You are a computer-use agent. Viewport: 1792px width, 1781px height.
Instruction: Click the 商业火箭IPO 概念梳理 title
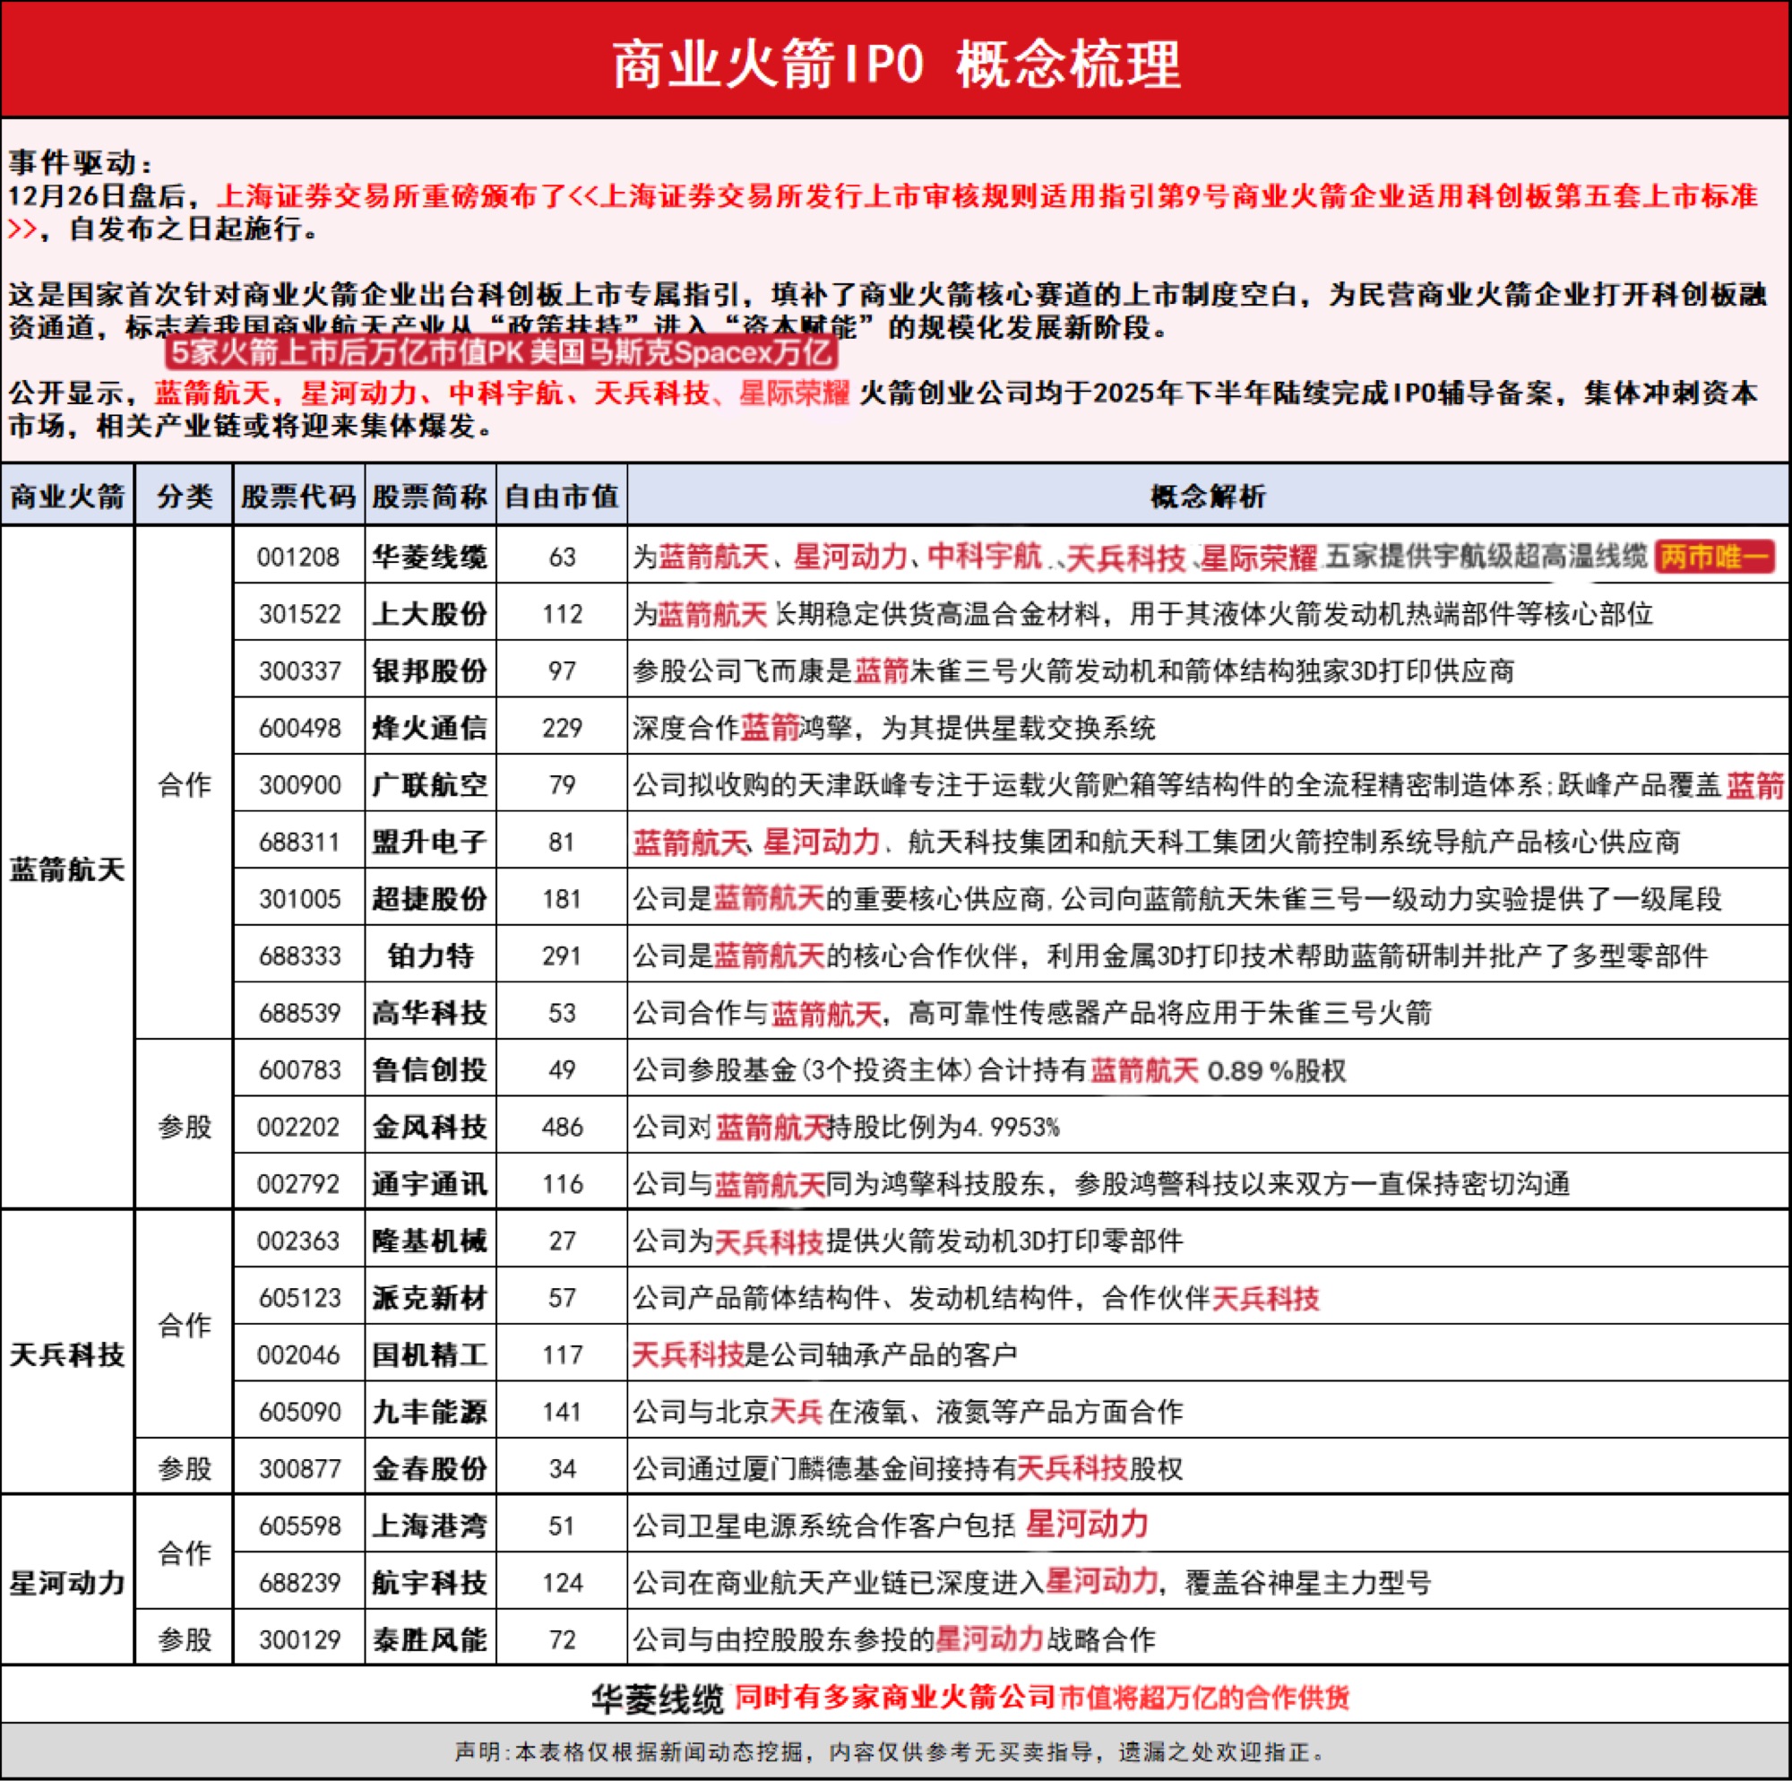(896, 63)
